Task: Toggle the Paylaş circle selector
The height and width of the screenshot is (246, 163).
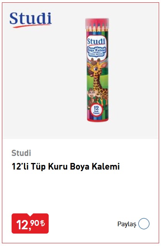Action: [144, 224]
